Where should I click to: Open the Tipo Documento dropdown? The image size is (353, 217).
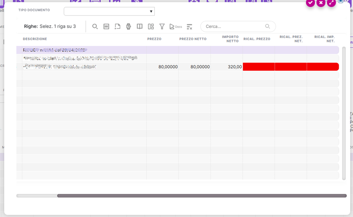[109, 11]
